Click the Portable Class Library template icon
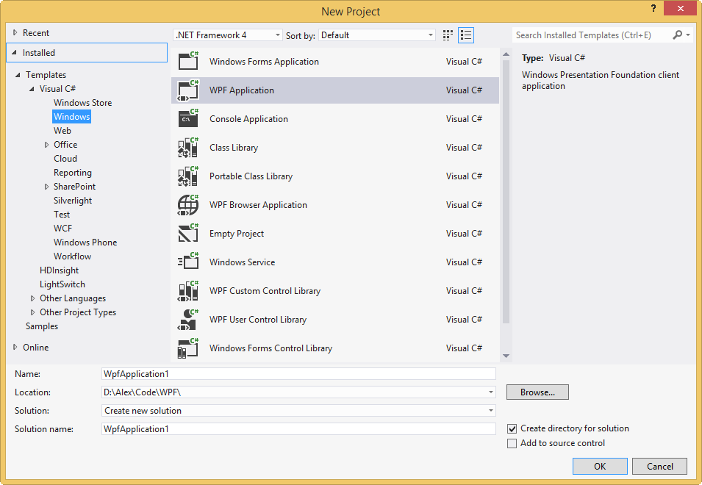Viewport: 702px width, 485px height. point(188,176)
